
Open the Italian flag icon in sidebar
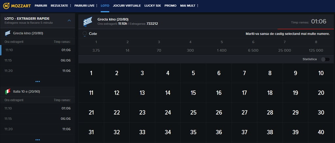click(8, 92)
